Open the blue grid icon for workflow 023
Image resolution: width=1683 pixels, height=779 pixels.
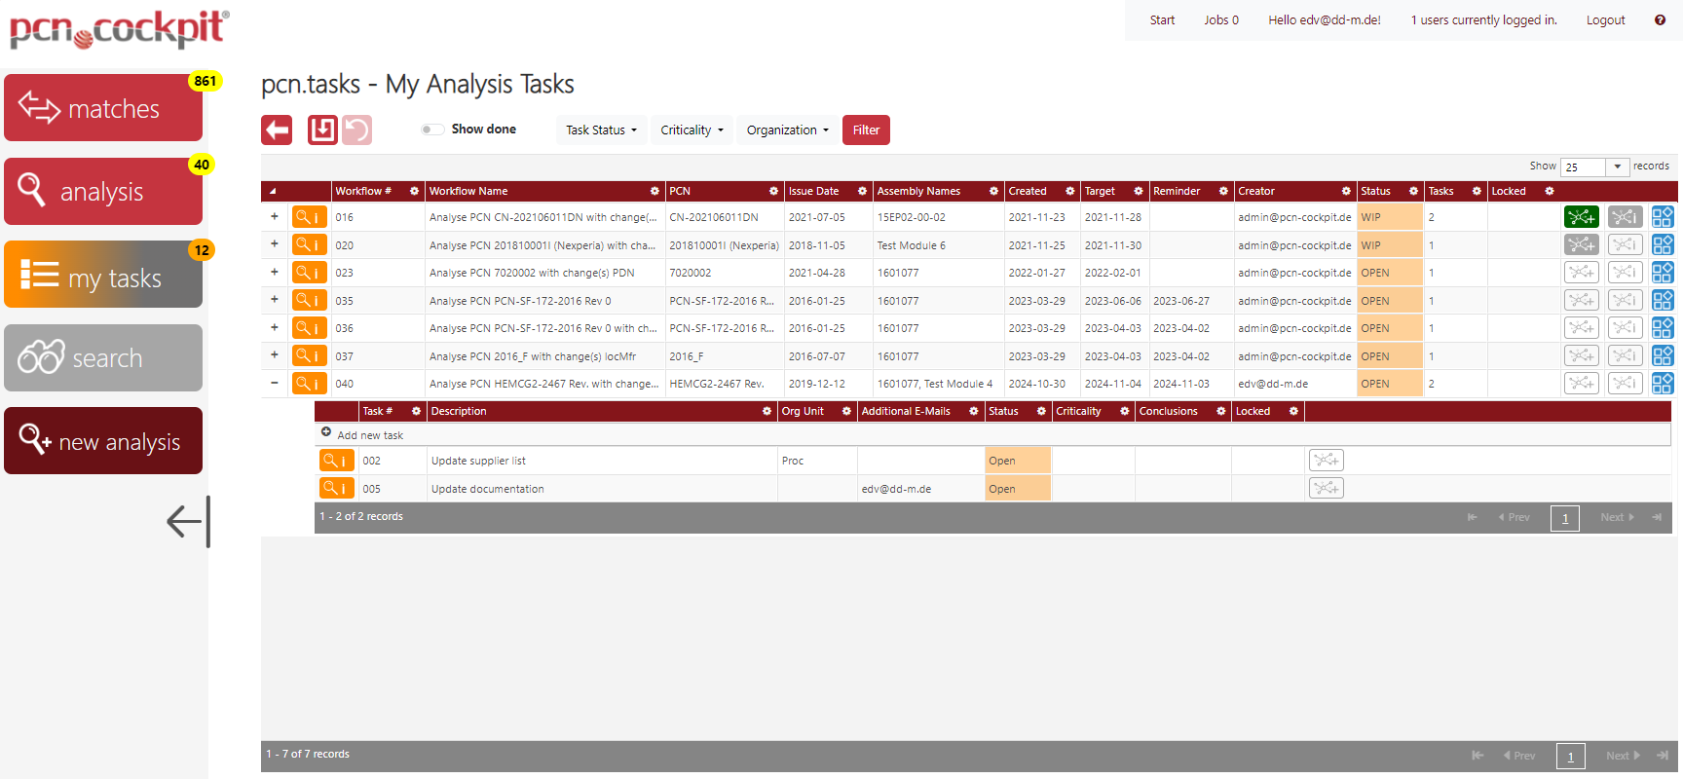pos(1662,273)
